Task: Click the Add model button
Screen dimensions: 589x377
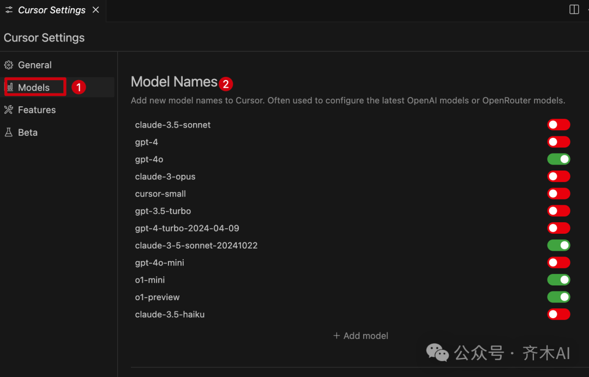Action: pos(360,336)
